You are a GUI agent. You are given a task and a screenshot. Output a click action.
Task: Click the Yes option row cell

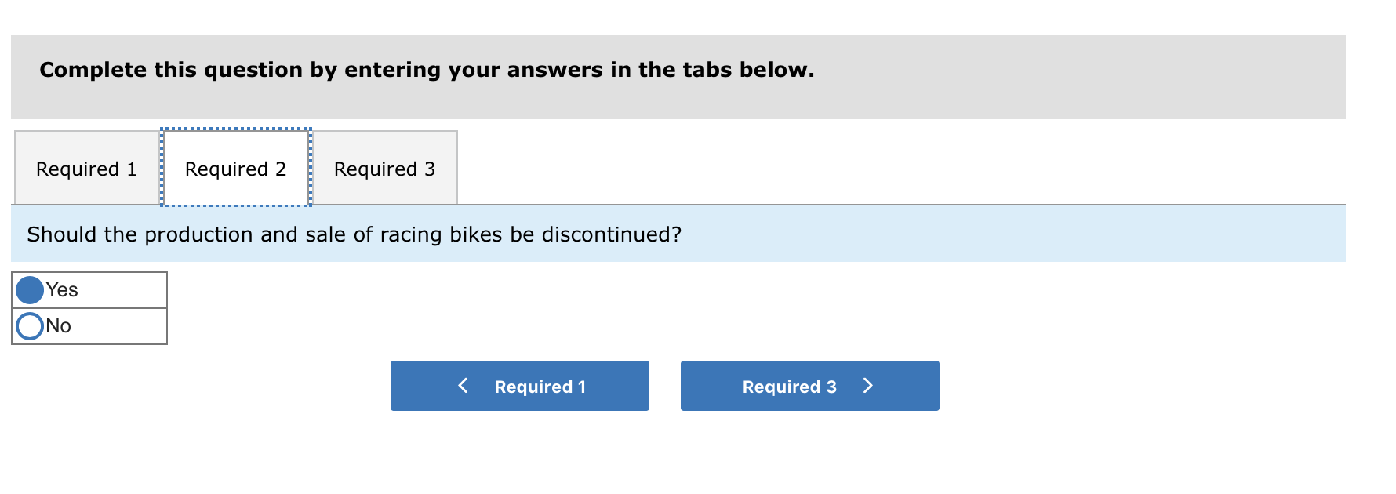tap(89, 290)
